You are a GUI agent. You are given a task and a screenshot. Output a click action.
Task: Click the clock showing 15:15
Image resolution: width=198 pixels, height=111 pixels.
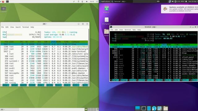click(92, 2)
